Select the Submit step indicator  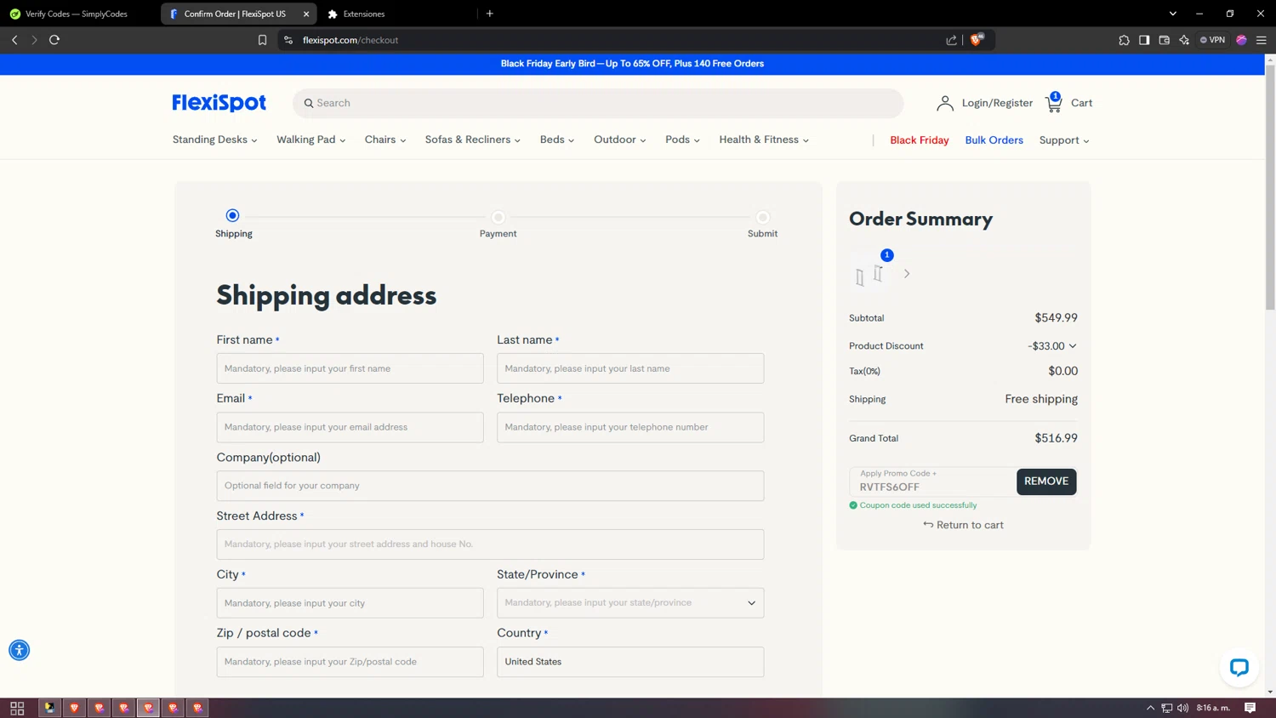(763, 218)
